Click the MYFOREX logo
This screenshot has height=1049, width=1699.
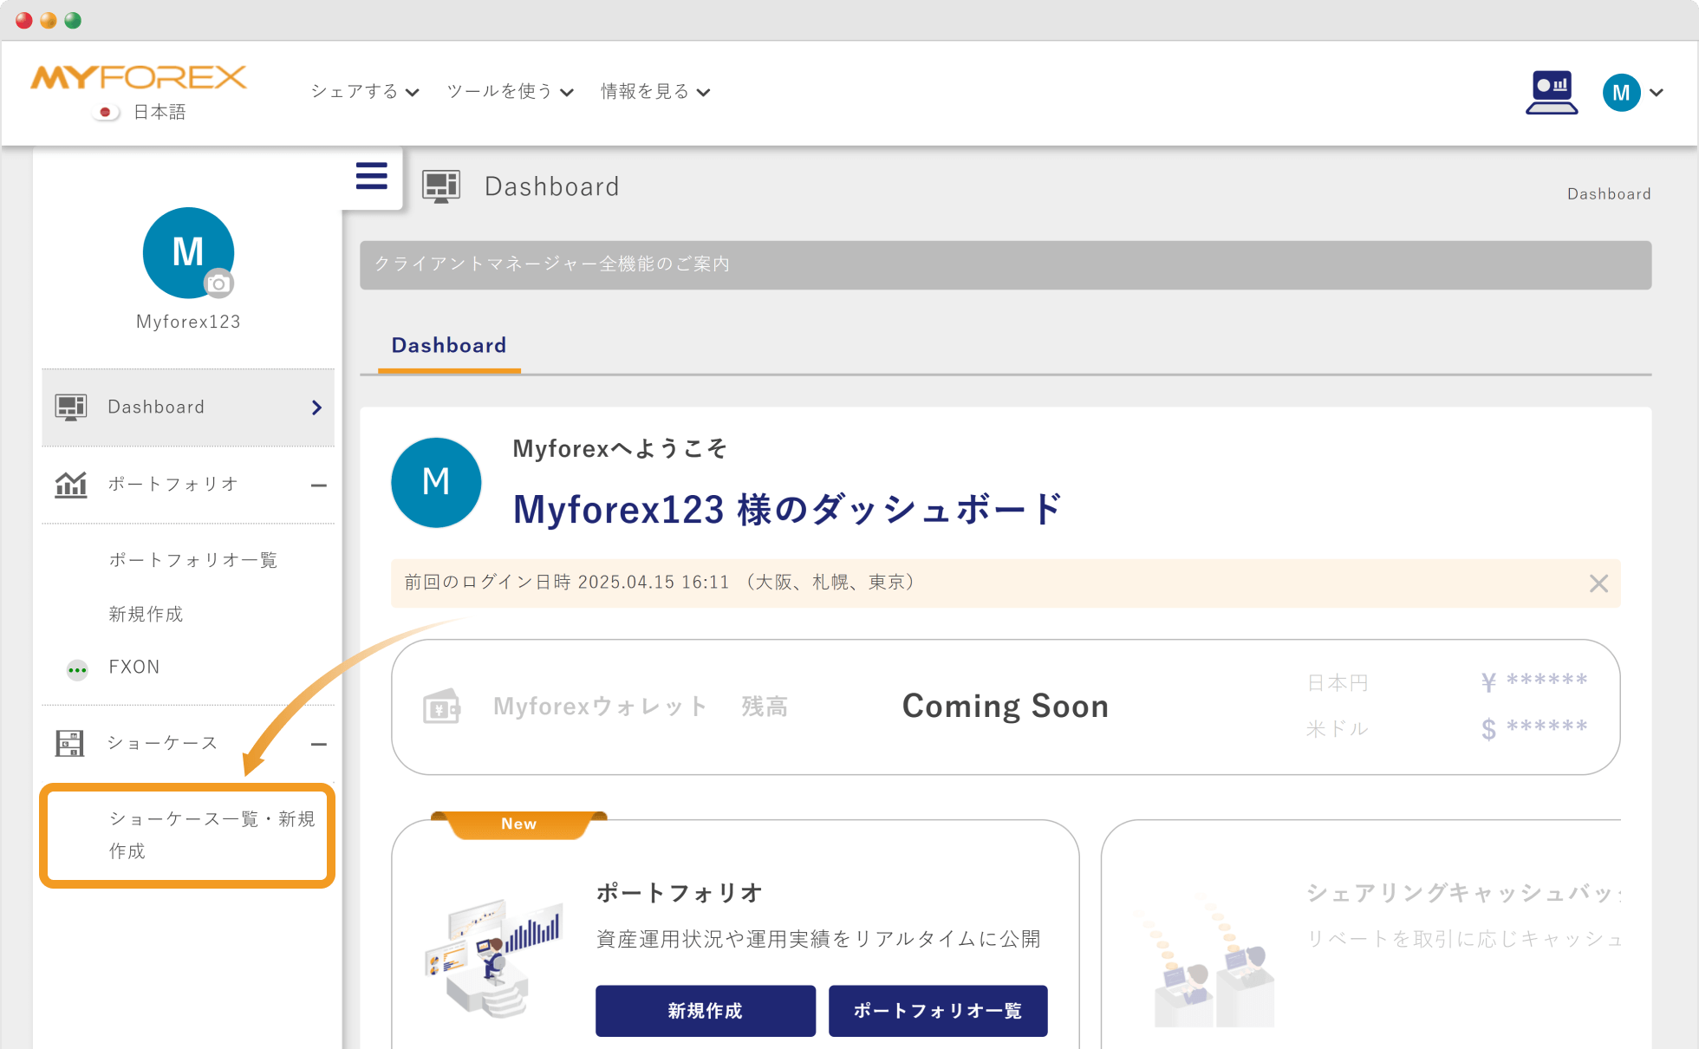click(x=138, y=78)
